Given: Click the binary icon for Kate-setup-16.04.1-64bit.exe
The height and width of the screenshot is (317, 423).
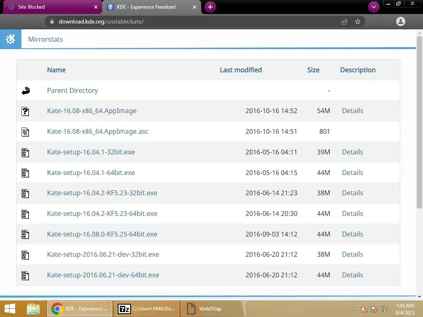Looking at the screenshot, I should click(x=25, y=173).
